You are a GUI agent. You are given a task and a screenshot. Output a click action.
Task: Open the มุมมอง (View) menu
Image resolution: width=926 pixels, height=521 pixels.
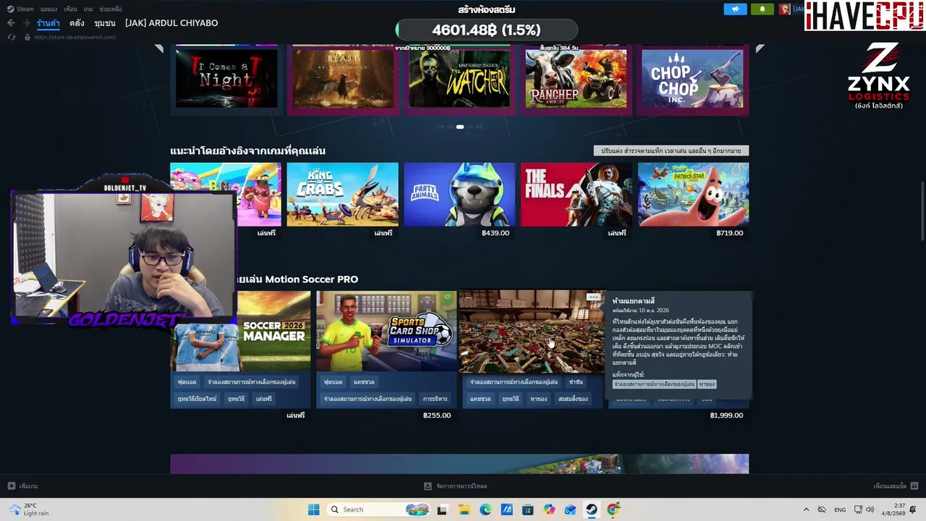pyautogui.click(x=48, y=9)
